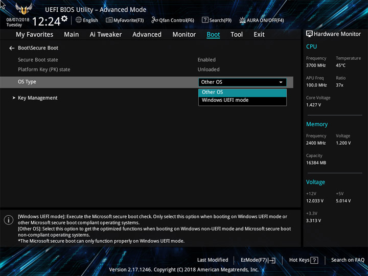
Task: Open Hot Keys help
Action: click(304, 260)
